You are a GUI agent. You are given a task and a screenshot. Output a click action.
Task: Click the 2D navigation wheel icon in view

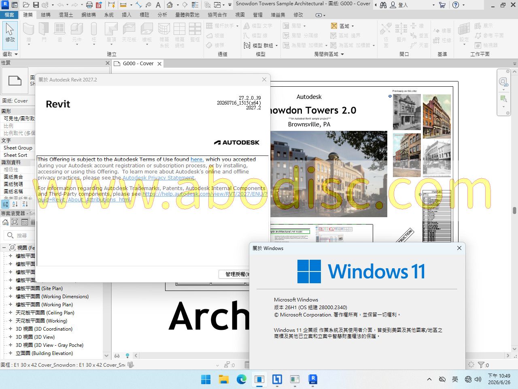click(x=503, y=82)
